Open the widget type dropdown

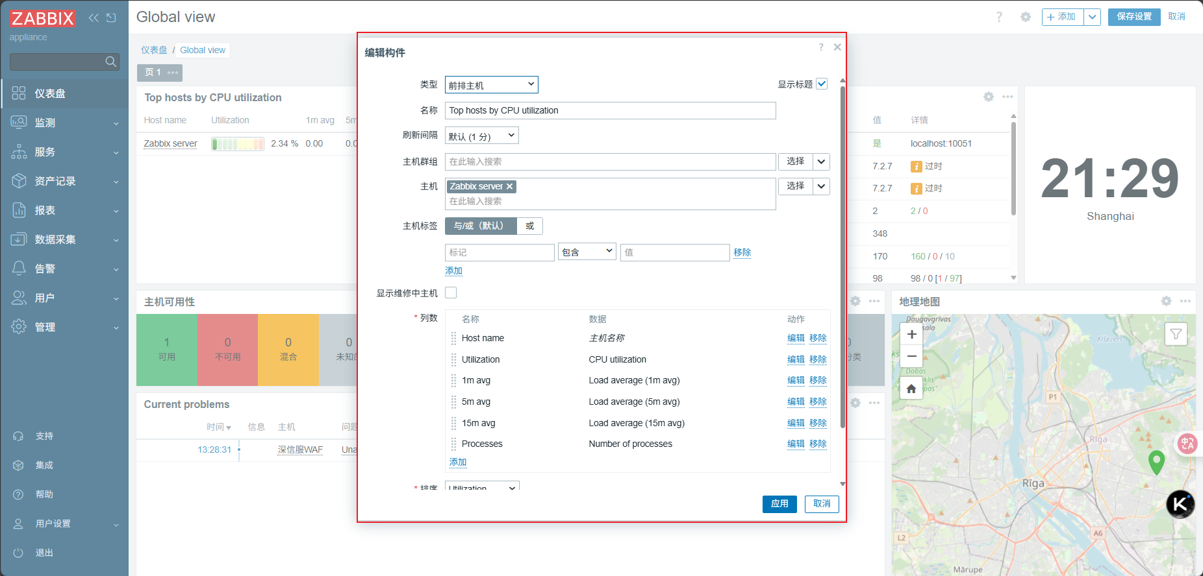[x=492, y=85]
